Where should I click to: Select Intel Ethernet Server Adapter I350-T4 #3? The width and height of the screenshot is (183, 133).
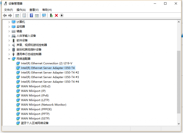pos(50,77)
